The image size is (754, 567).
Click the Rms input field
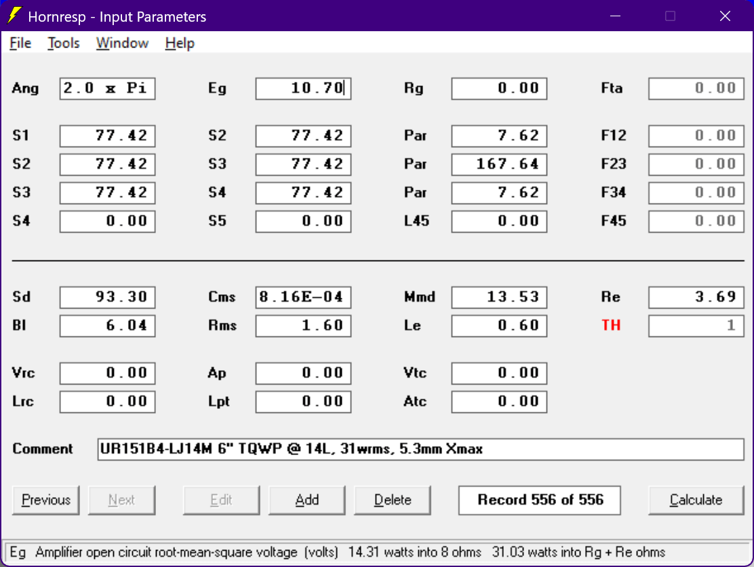tap(303, 326)
